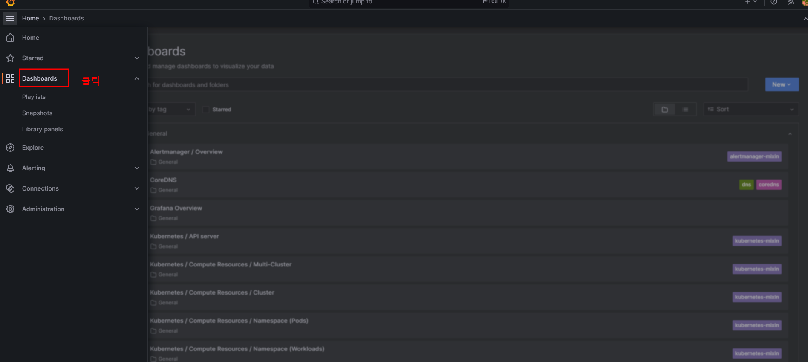
Task: Expand the Starred section chevron
Action: (137, 58)
